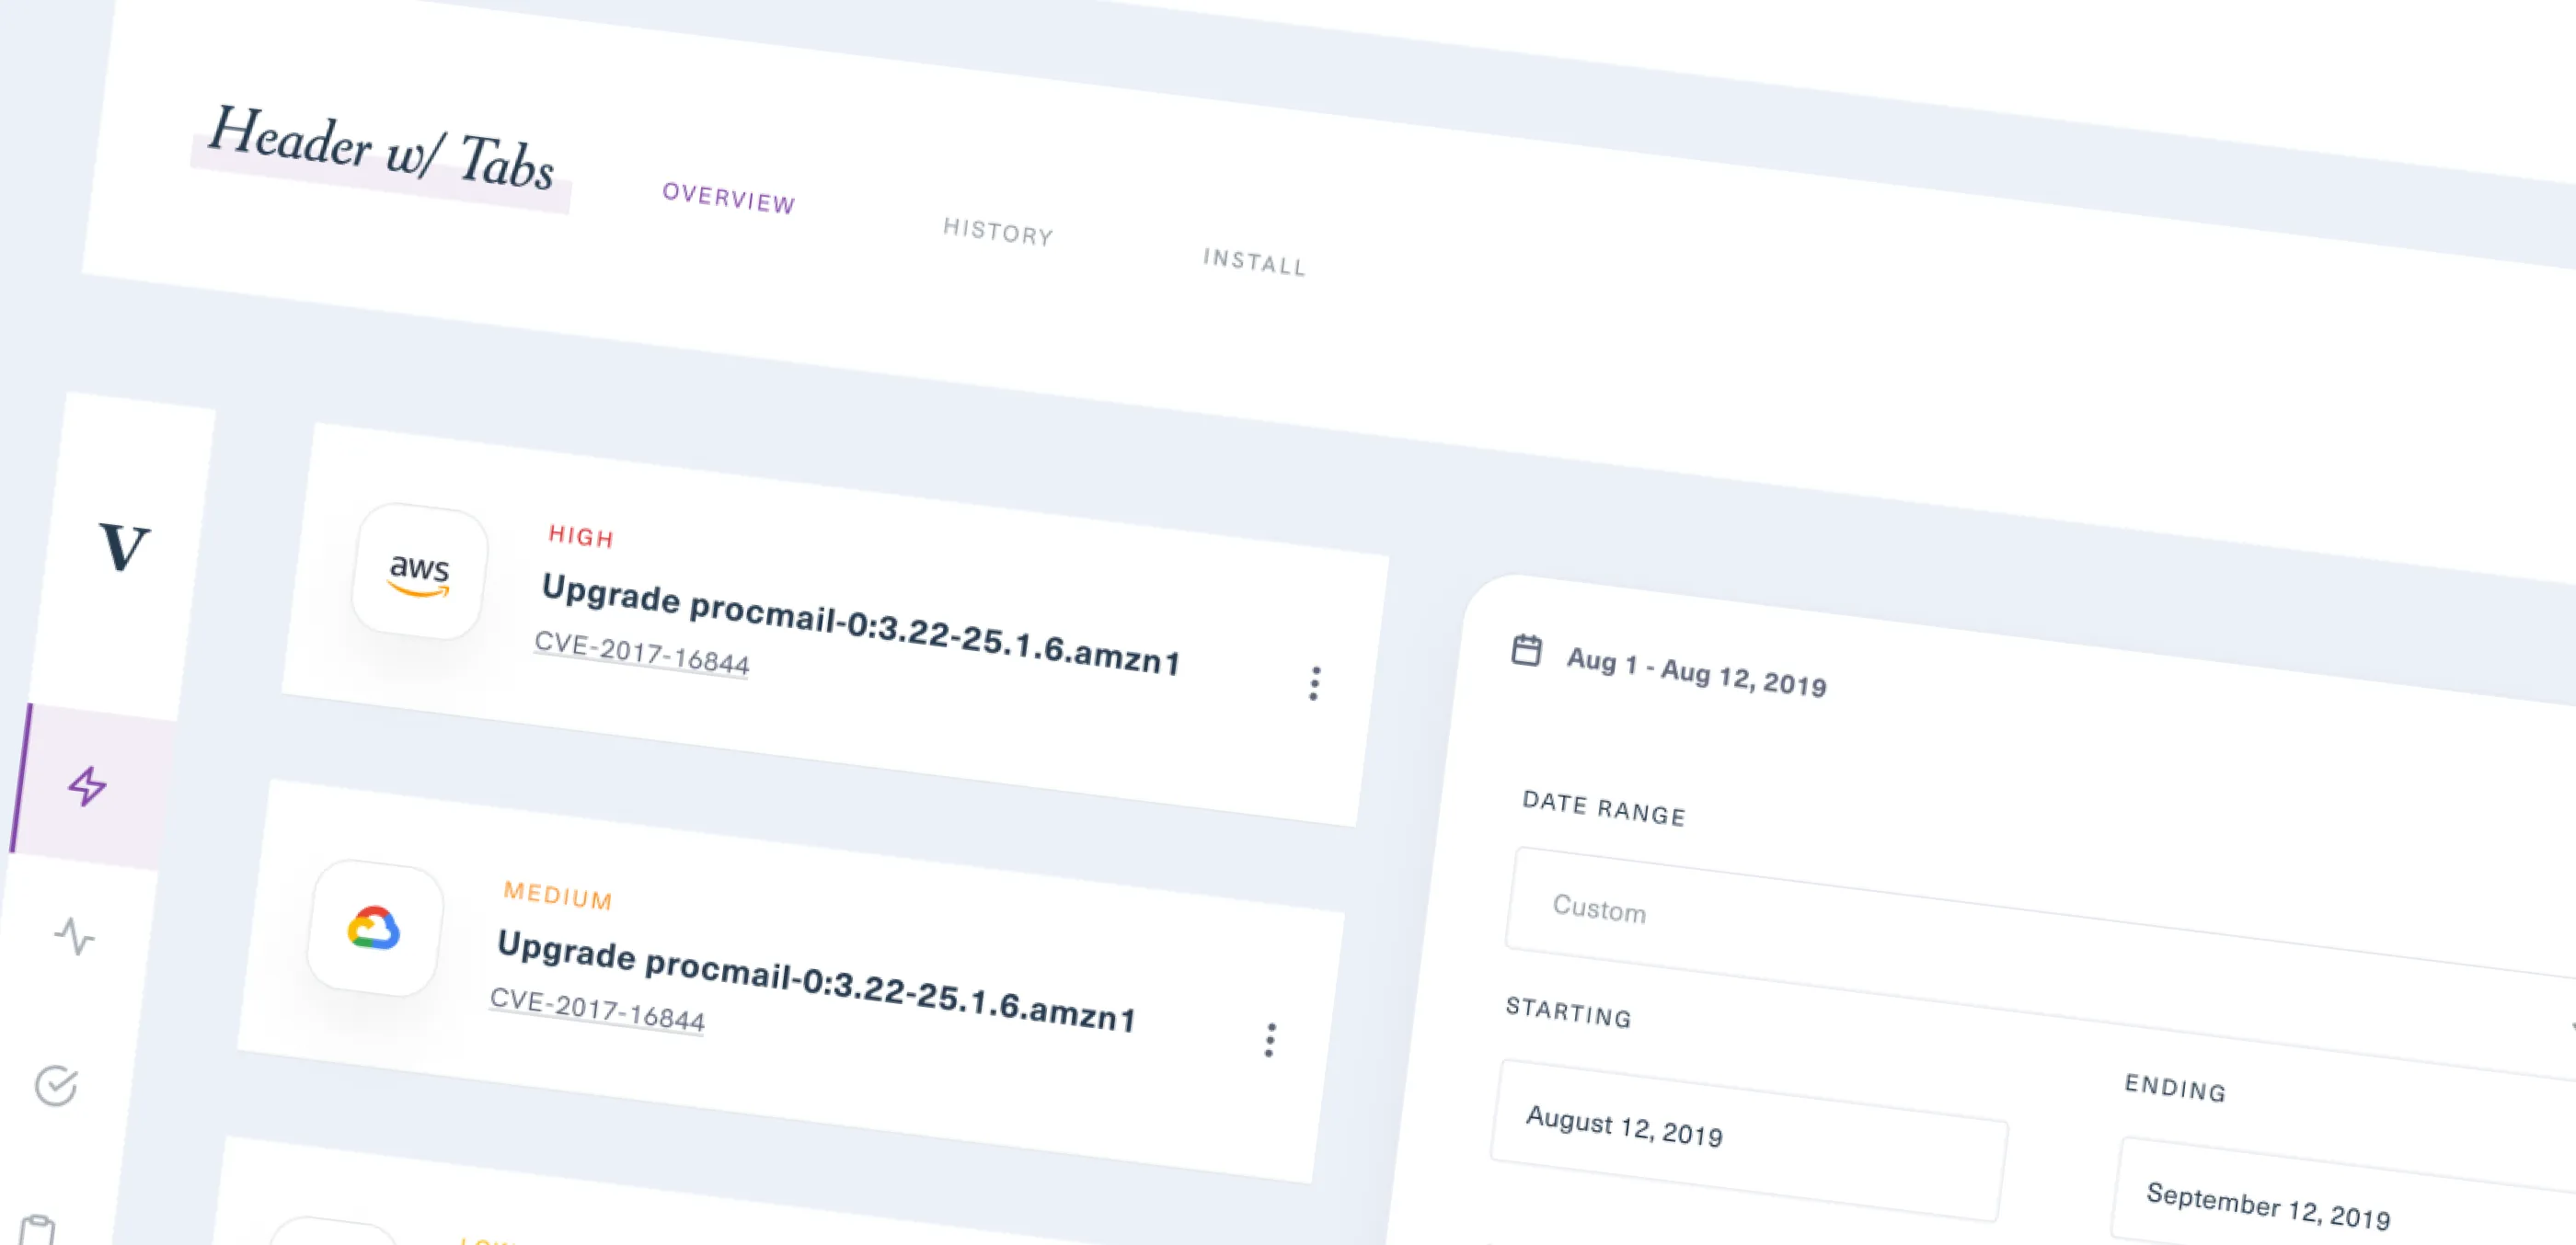Open the HIGH Upgrade procmail card title
2576x1245 pixels.
coord(861,623)
